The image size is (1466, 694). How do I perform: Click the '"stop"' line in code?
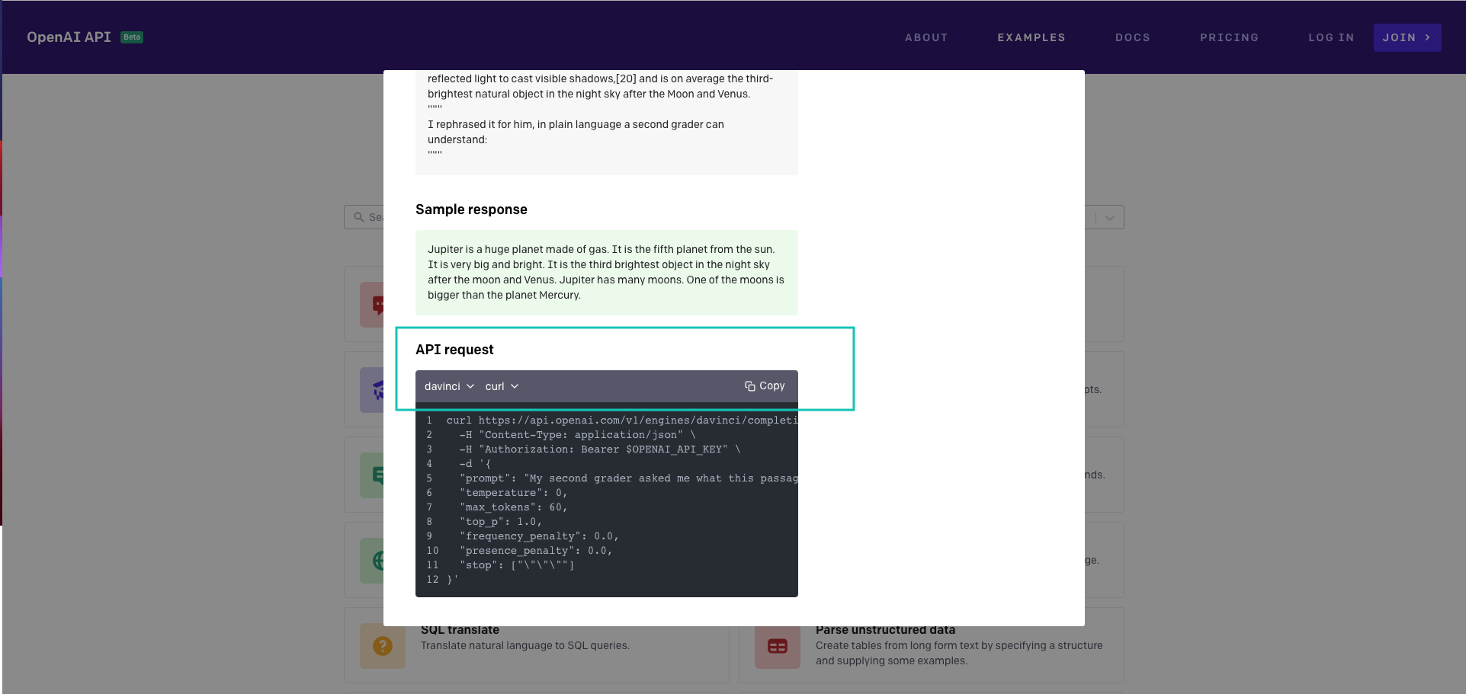tap(517, 565)
